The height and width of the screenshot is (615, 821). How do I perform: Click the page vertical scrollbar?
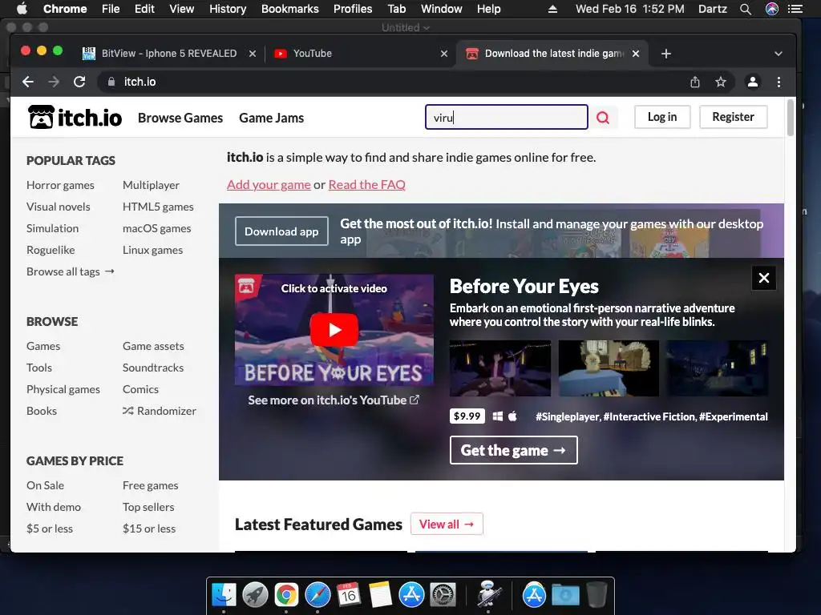point(790,119)
